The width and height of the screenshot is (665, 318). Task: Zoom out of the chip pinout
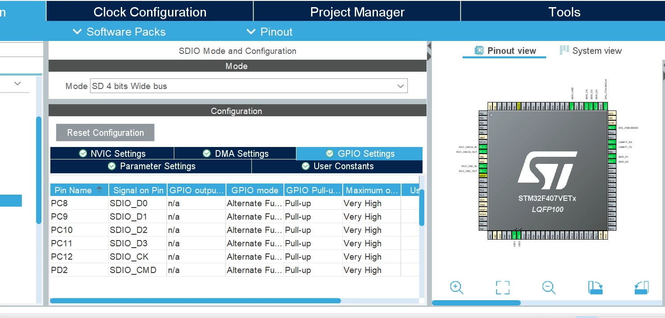click(549, 287)
